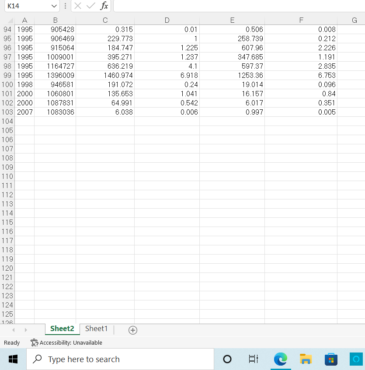Click the next sheet navigation arrow
This screenshot has width=365, height=370.
(25, 330)
